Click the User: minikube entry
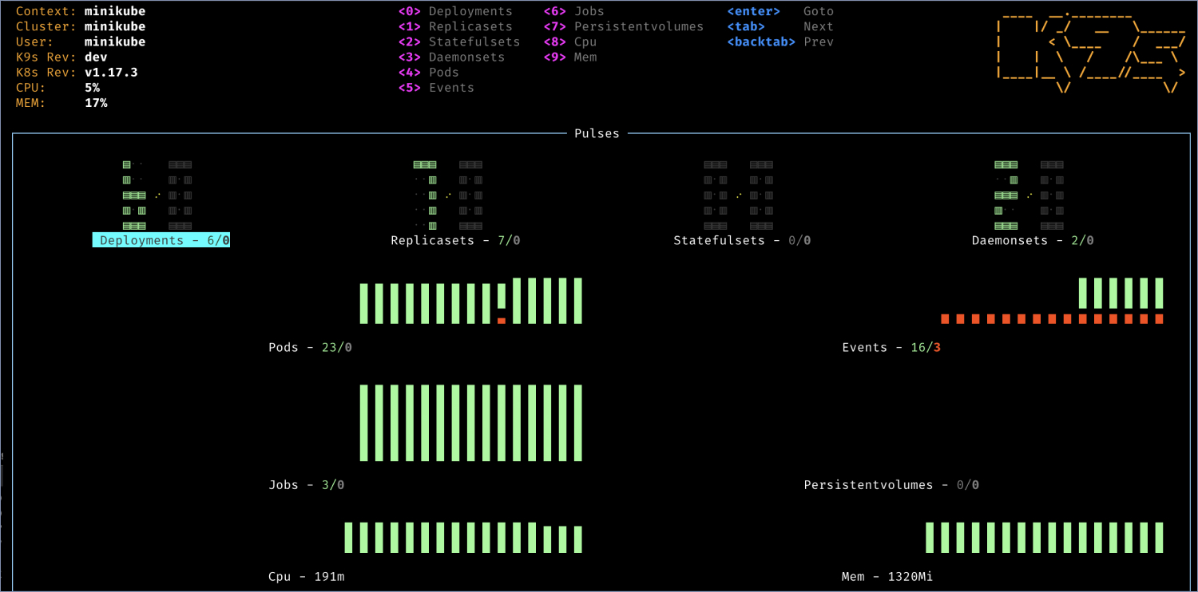1198x592 pixels. click(x=81, y=41)
